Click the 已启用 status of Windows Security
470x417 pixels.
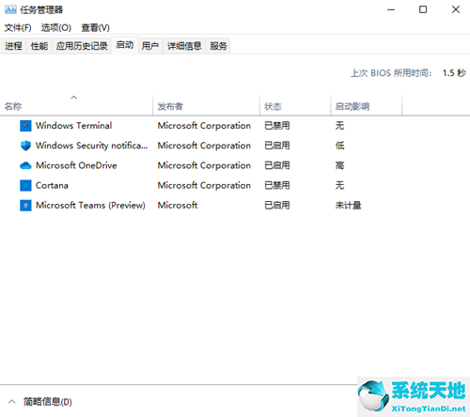(x=277, y=146)
